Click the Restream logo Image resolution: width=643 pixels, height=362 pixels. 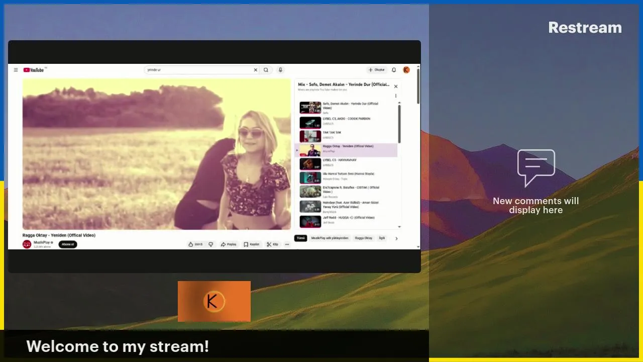point(585,28)
